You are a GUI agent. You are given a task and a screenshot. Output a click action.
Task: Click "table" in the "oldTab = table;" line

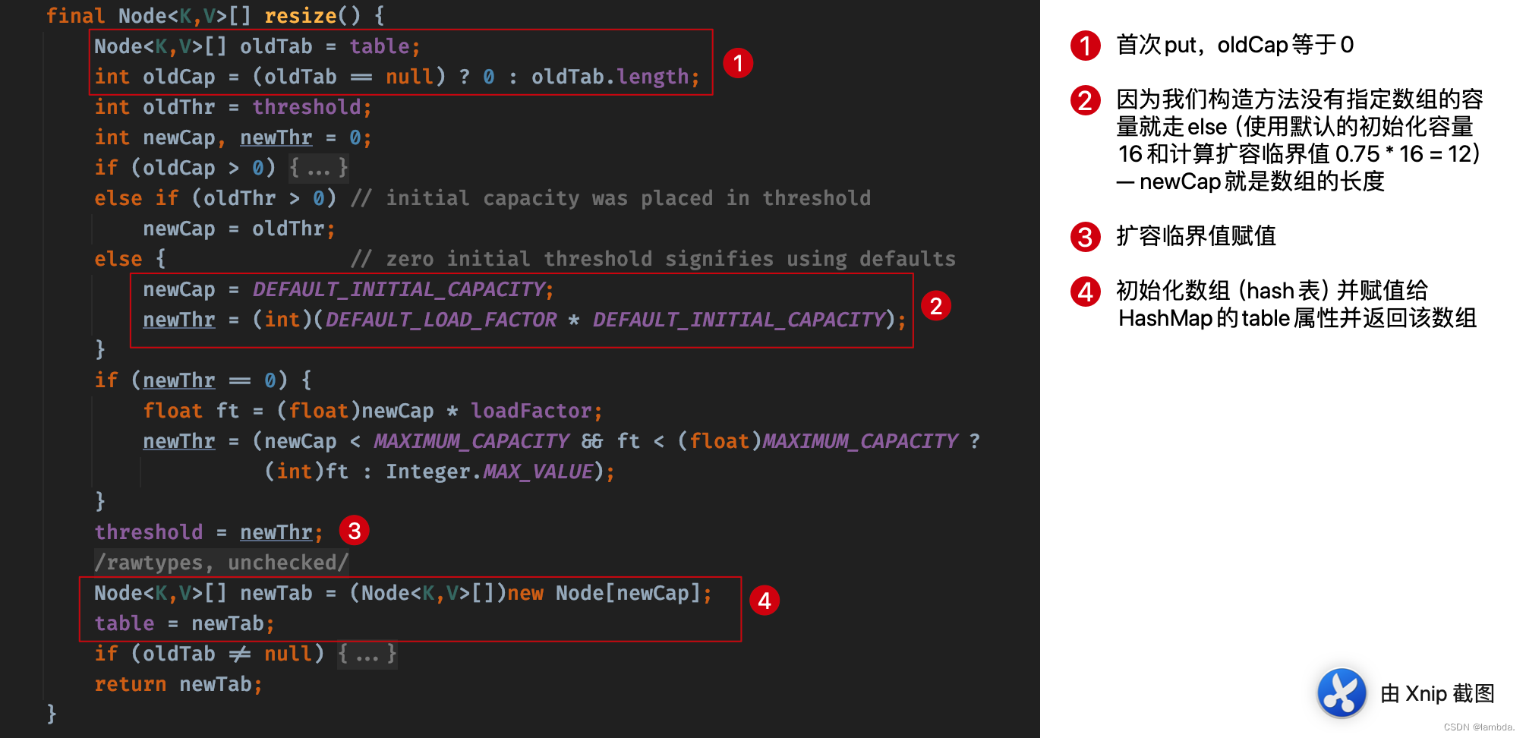pyautogui.click(x=380, y=46)
